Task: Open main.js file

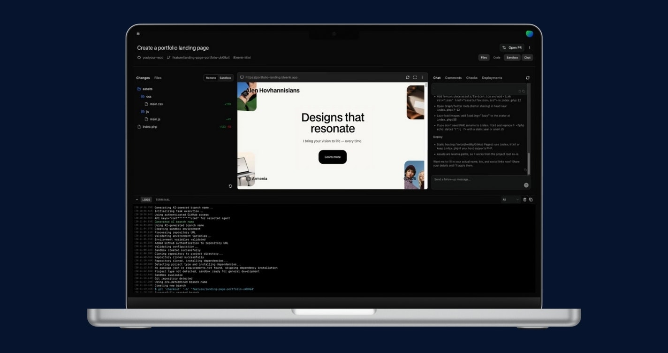Action: tap(152, 119)
